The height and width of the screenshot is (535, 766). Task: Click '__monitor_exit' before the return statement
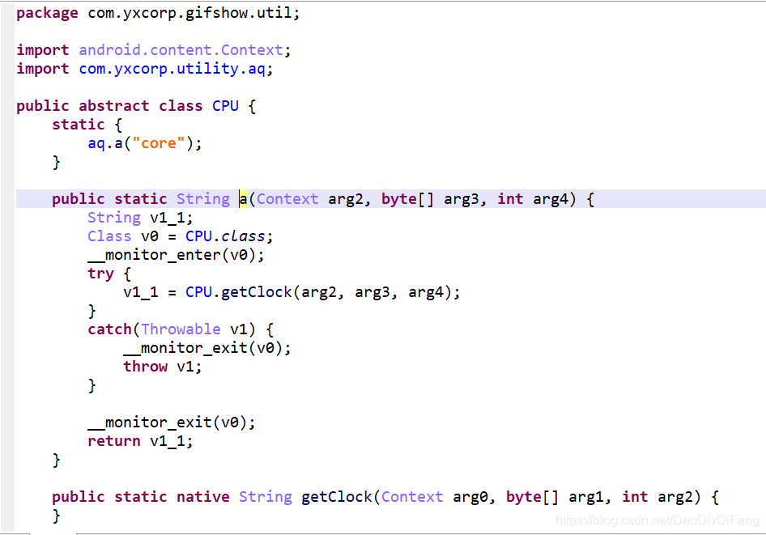click(150, 422)
